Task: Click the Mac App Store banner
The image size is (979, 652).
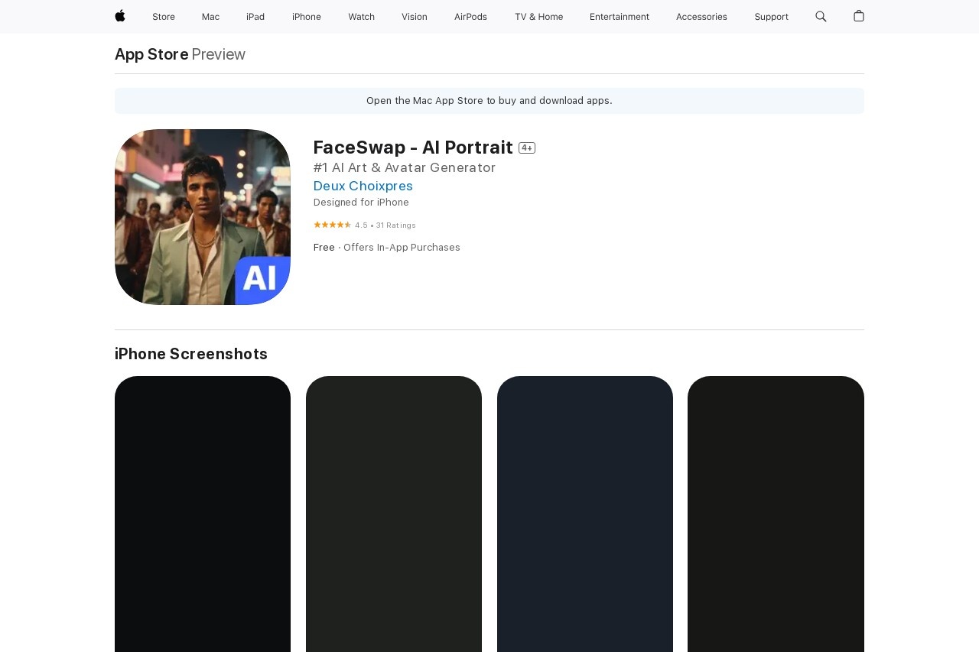Action: 489,101
